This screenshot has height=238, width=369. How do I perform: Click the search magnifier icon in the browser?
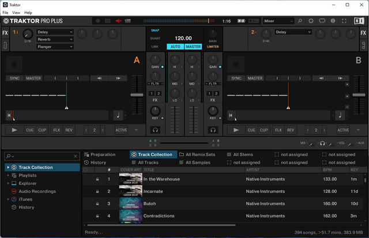coord(9,156)
